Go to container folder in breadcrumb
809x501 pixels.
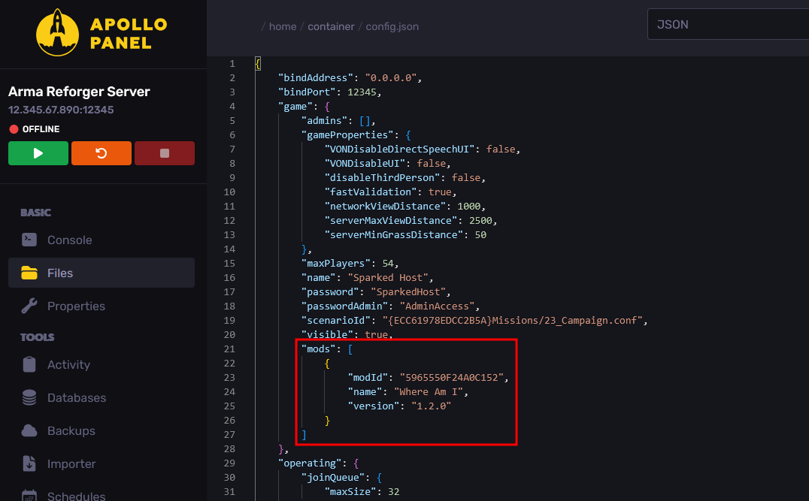coord(331,26)
